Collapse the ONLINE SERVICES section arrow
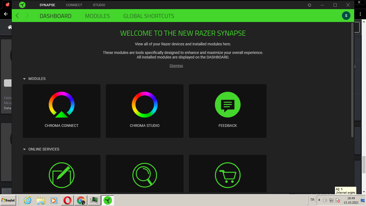This screenshot has width=366, height=206. (24, 149)
